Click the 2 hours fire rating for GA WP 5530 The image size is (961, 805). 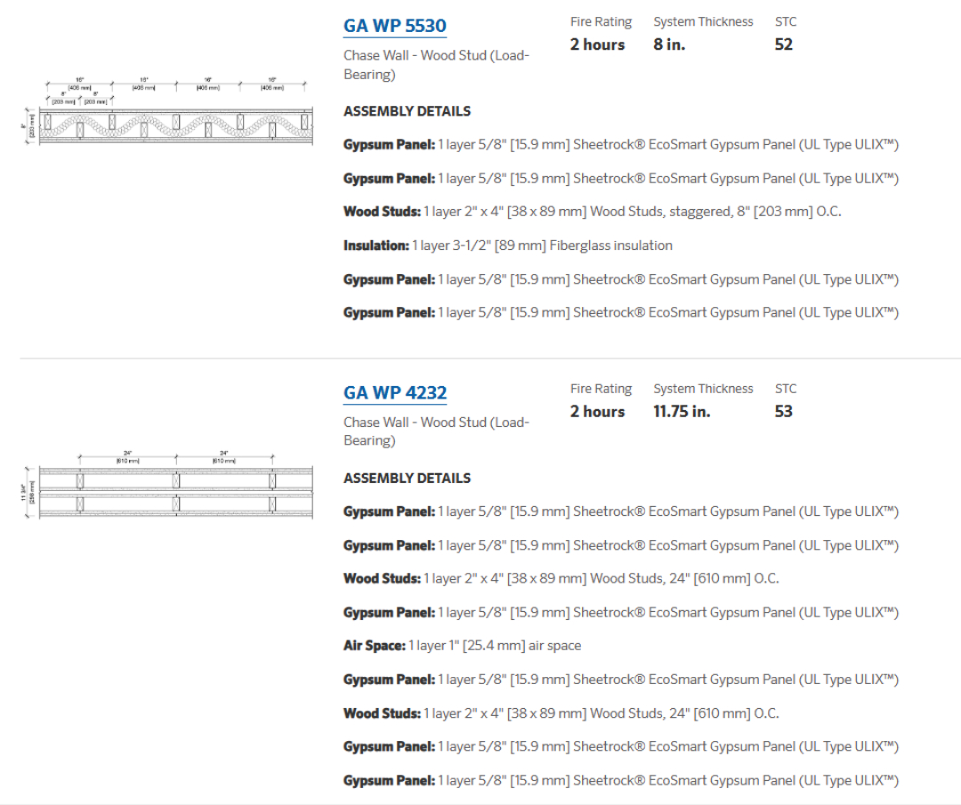[x=597, y=44]
